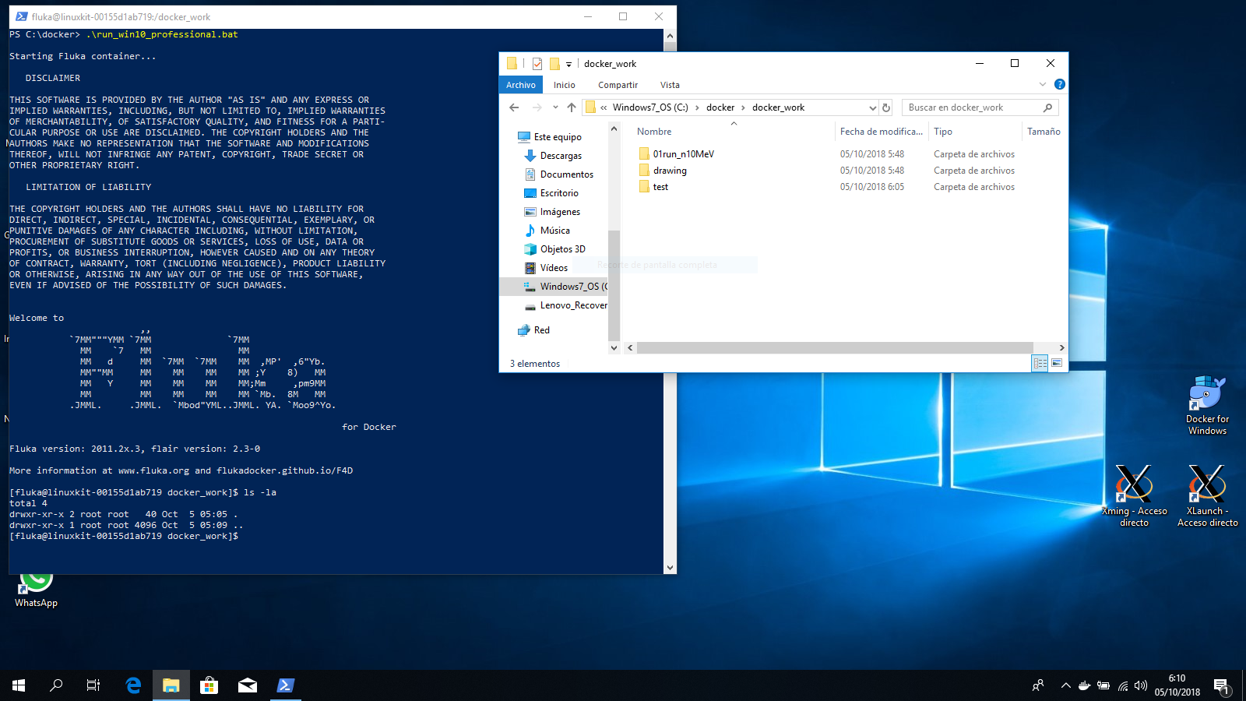Click navigation pane scroll down arrow

pyautogui.click(x=614, y=347)
